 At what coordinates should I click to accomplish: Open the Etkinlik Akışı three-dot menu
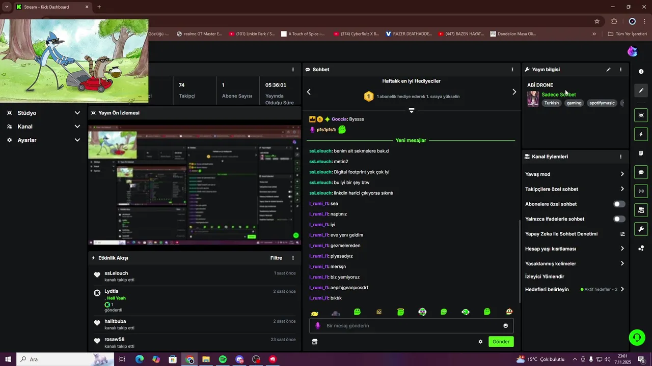point(293,258)
